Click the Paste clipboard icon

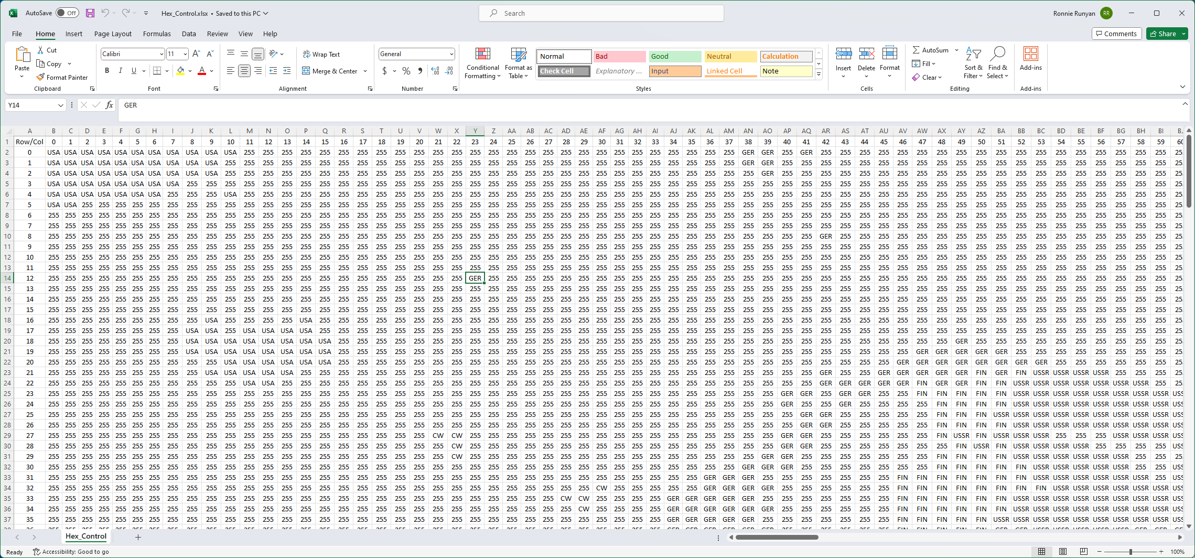22,55
